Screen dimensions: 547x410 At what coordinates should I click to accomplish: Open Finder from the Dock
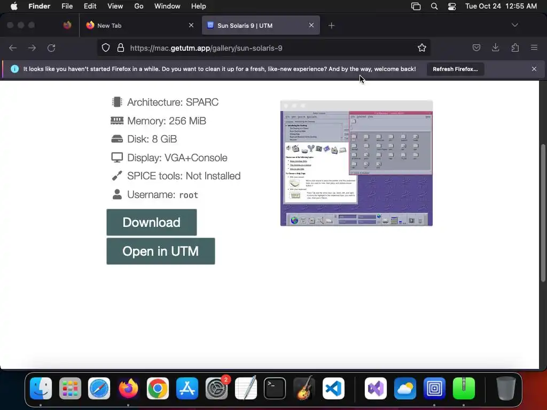pos(41,388)
